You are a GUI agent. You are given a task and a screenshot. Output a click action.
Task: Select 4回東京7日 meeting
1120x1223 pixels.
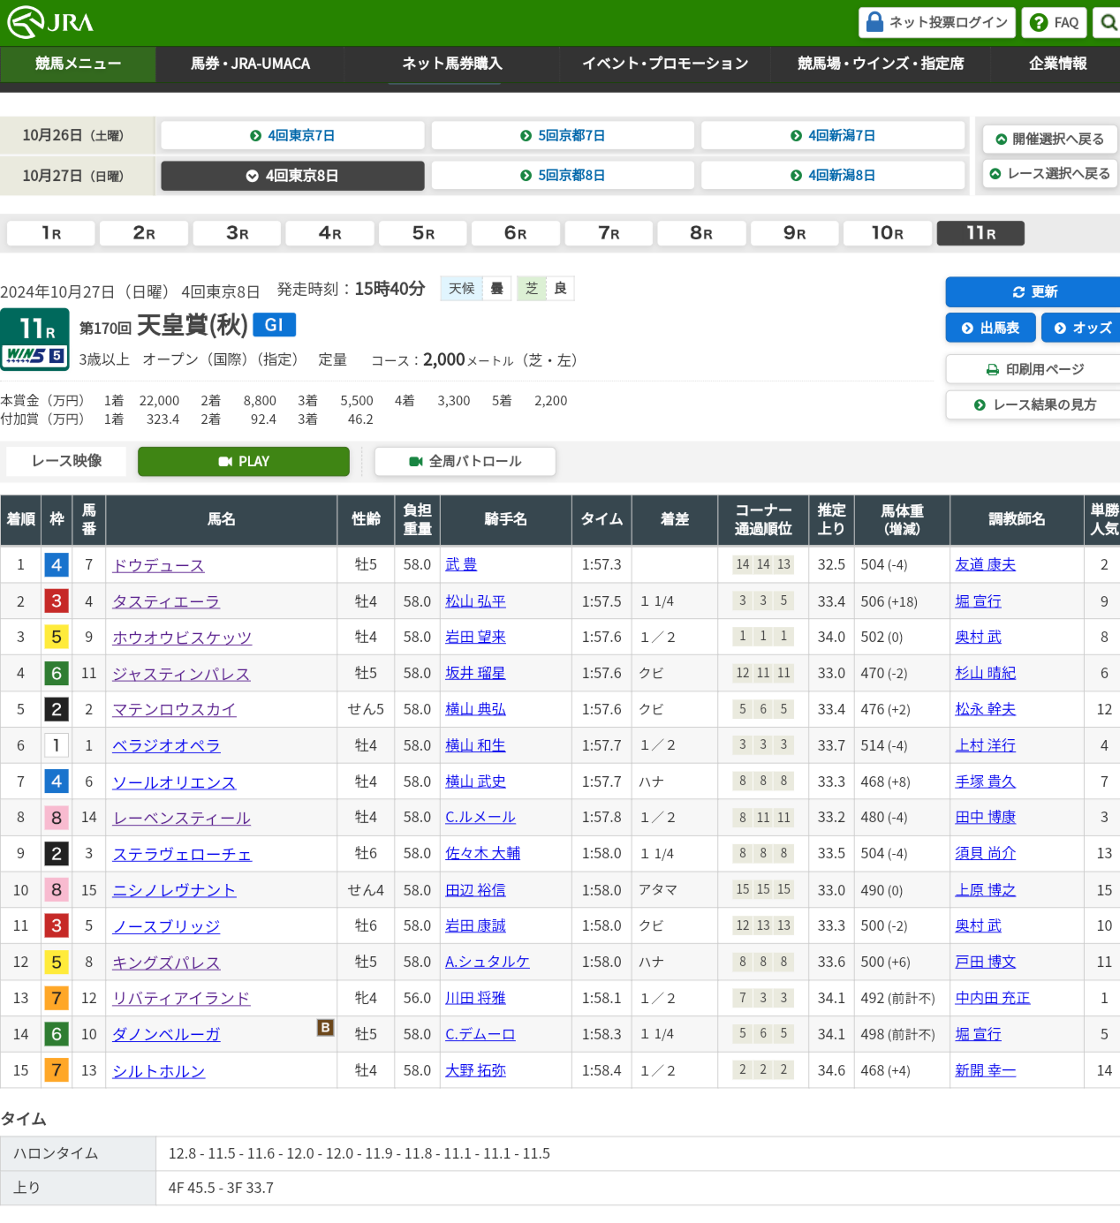(292, 135)
